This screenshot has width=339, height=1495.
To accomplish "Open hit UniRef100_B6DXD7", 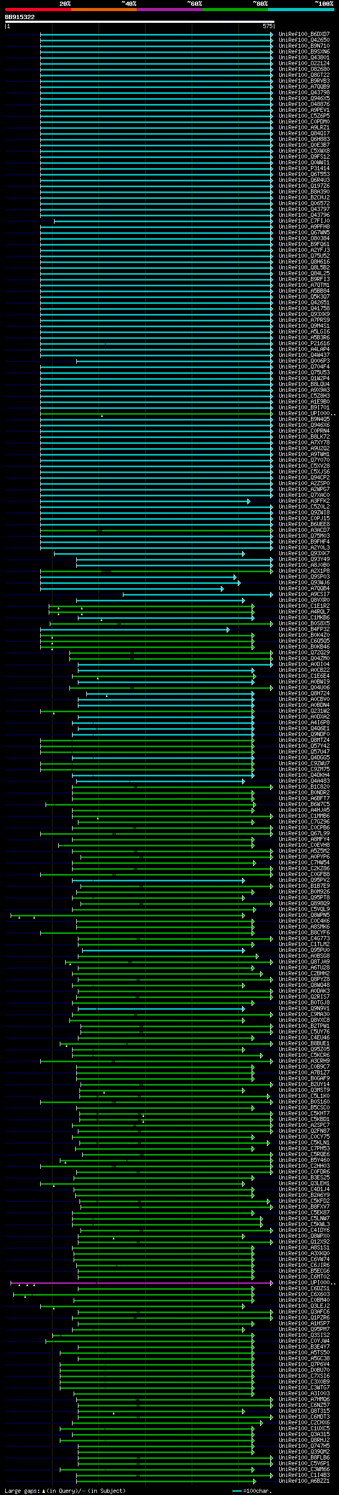I will [x=304, y=34].
